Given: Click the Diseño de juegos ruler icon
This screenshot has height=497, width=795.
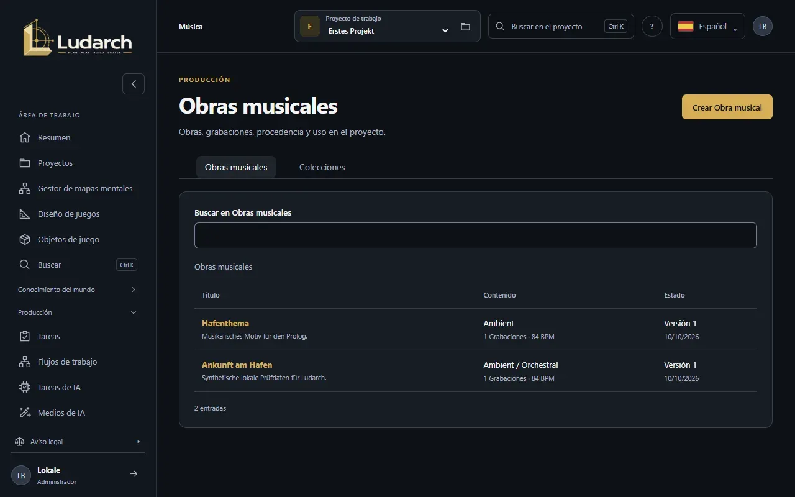Looking at the screenshot, I should pyautogui.click(x=25, y=214).
